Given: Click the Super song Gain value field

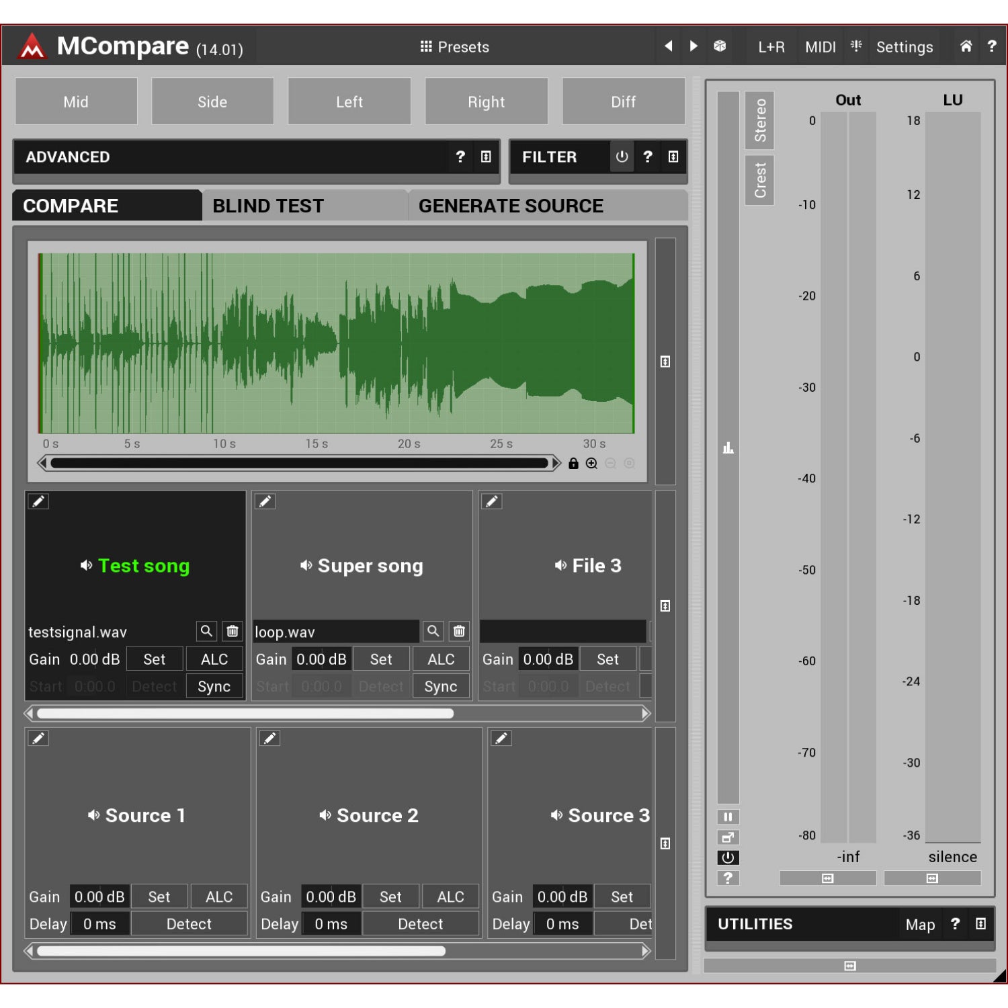Looking at the screenshot, I should 321,659.
